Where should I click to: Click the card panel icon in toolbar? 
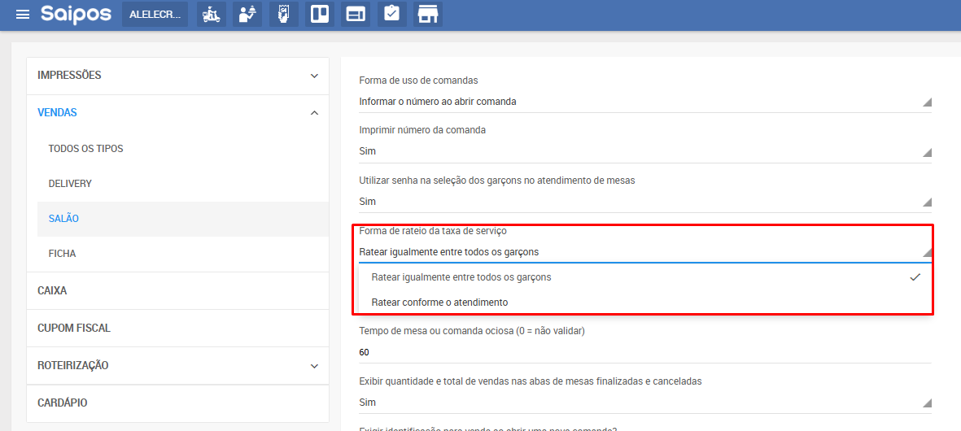[356, 15]
